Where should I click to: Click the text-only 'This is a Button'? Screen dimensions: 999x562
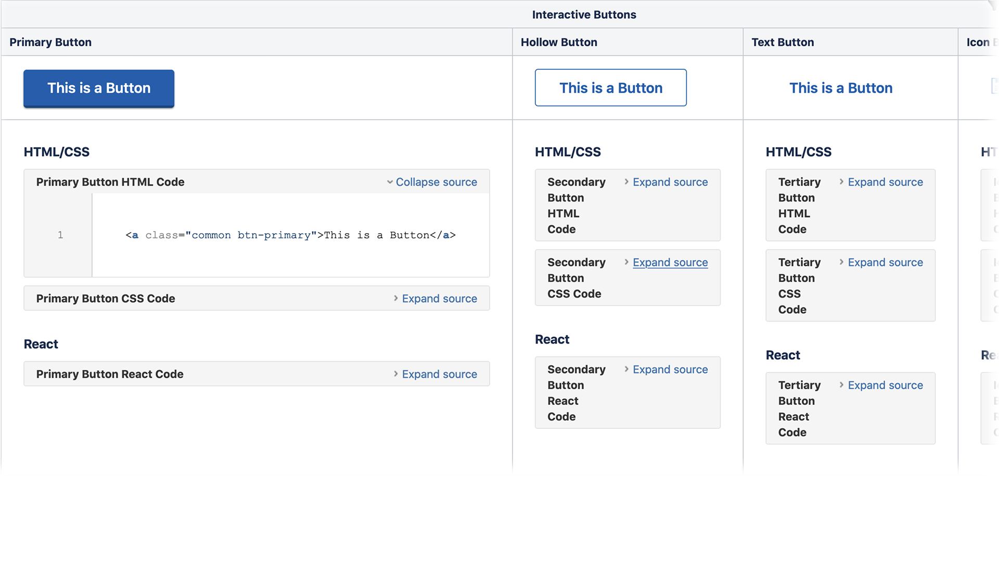840,88
